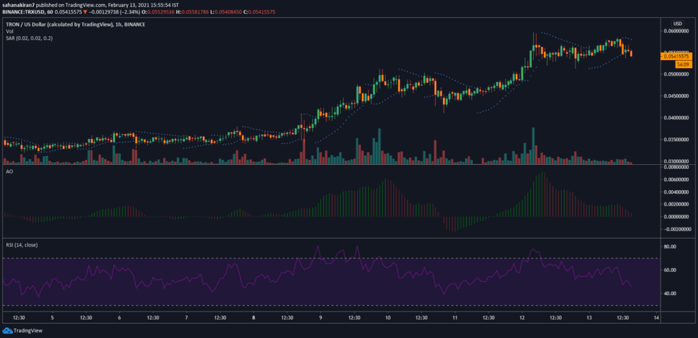The height and width of the screenshot is (338, 698).
Task: Click the 0.04000000 price axis label
Action: point(679,118)
